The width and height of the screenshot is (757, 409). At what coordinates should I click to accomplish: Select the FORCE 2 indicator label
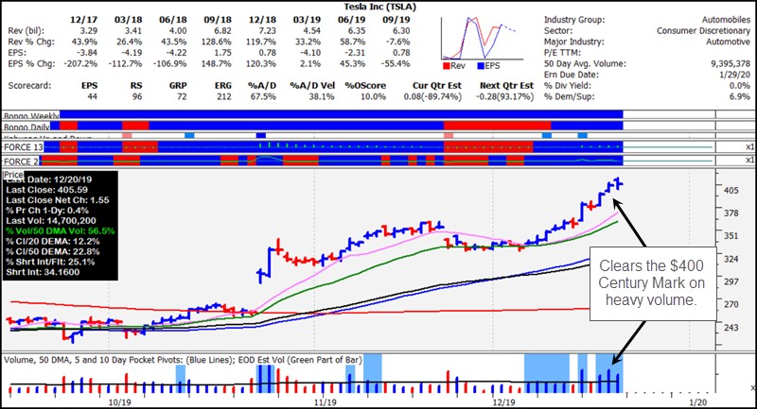21,161
